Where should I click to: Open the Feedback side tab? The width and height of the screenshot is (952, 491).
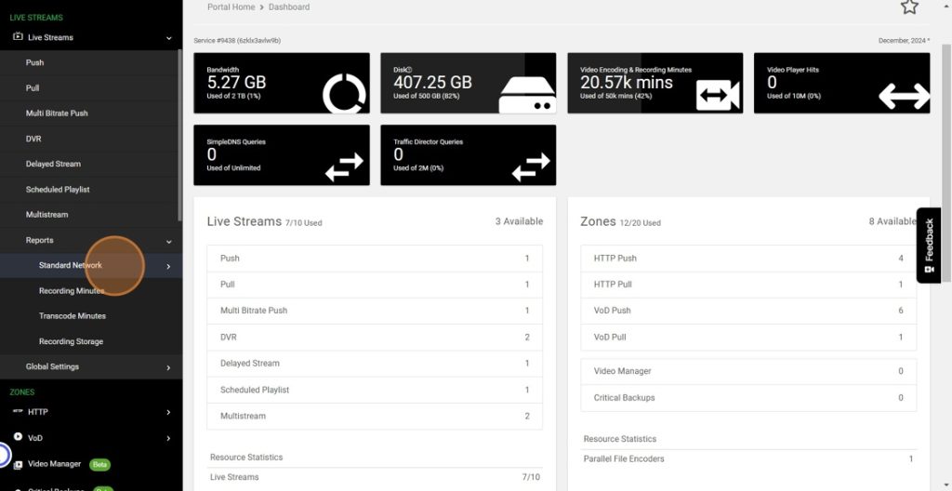point(928,245)
